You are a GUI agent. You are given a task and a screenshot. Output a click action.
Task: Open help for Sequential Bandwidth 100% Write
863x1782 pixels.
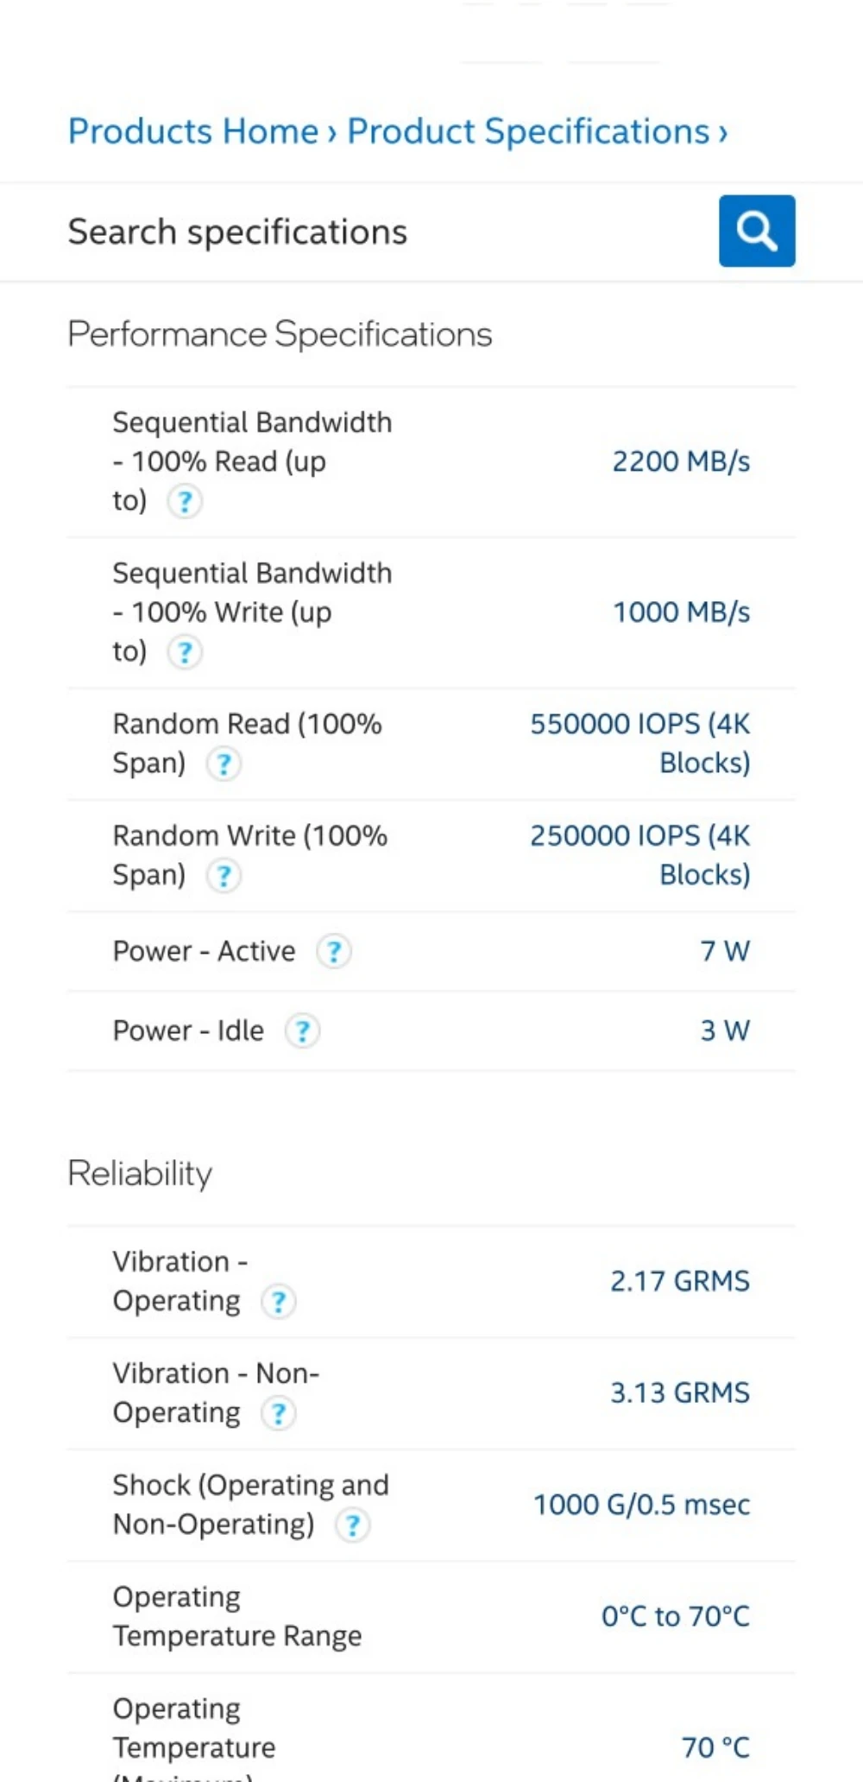185,652
